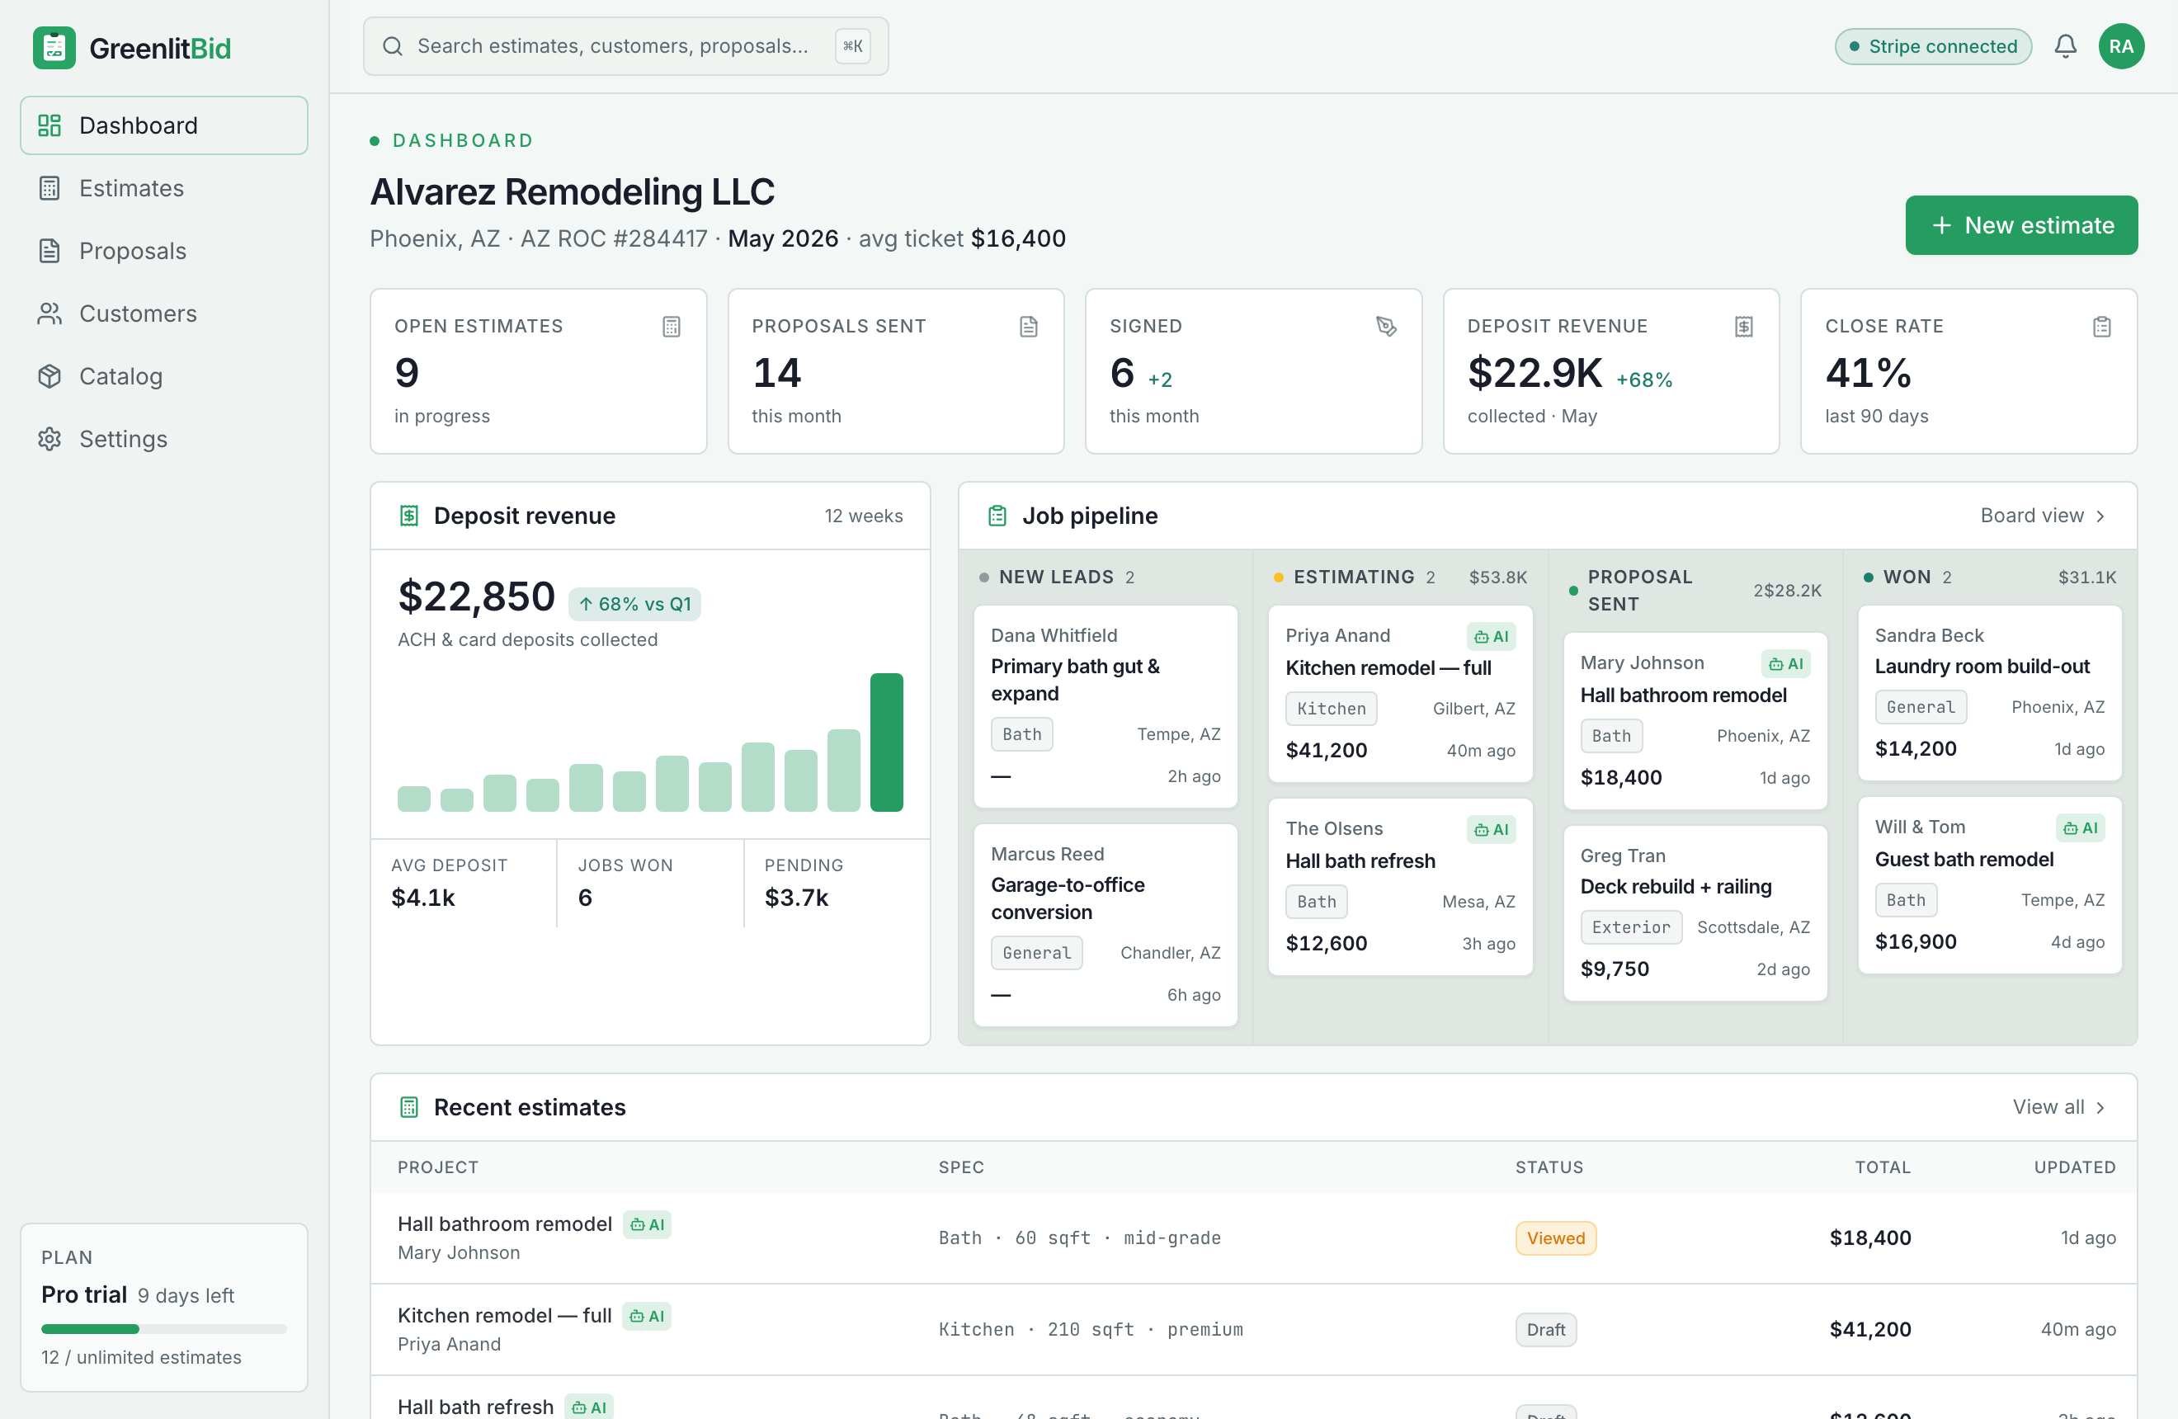2178x1419 pixels.
Task: Click the Close Rate card clipboard icon
Action: (2101, 327)
